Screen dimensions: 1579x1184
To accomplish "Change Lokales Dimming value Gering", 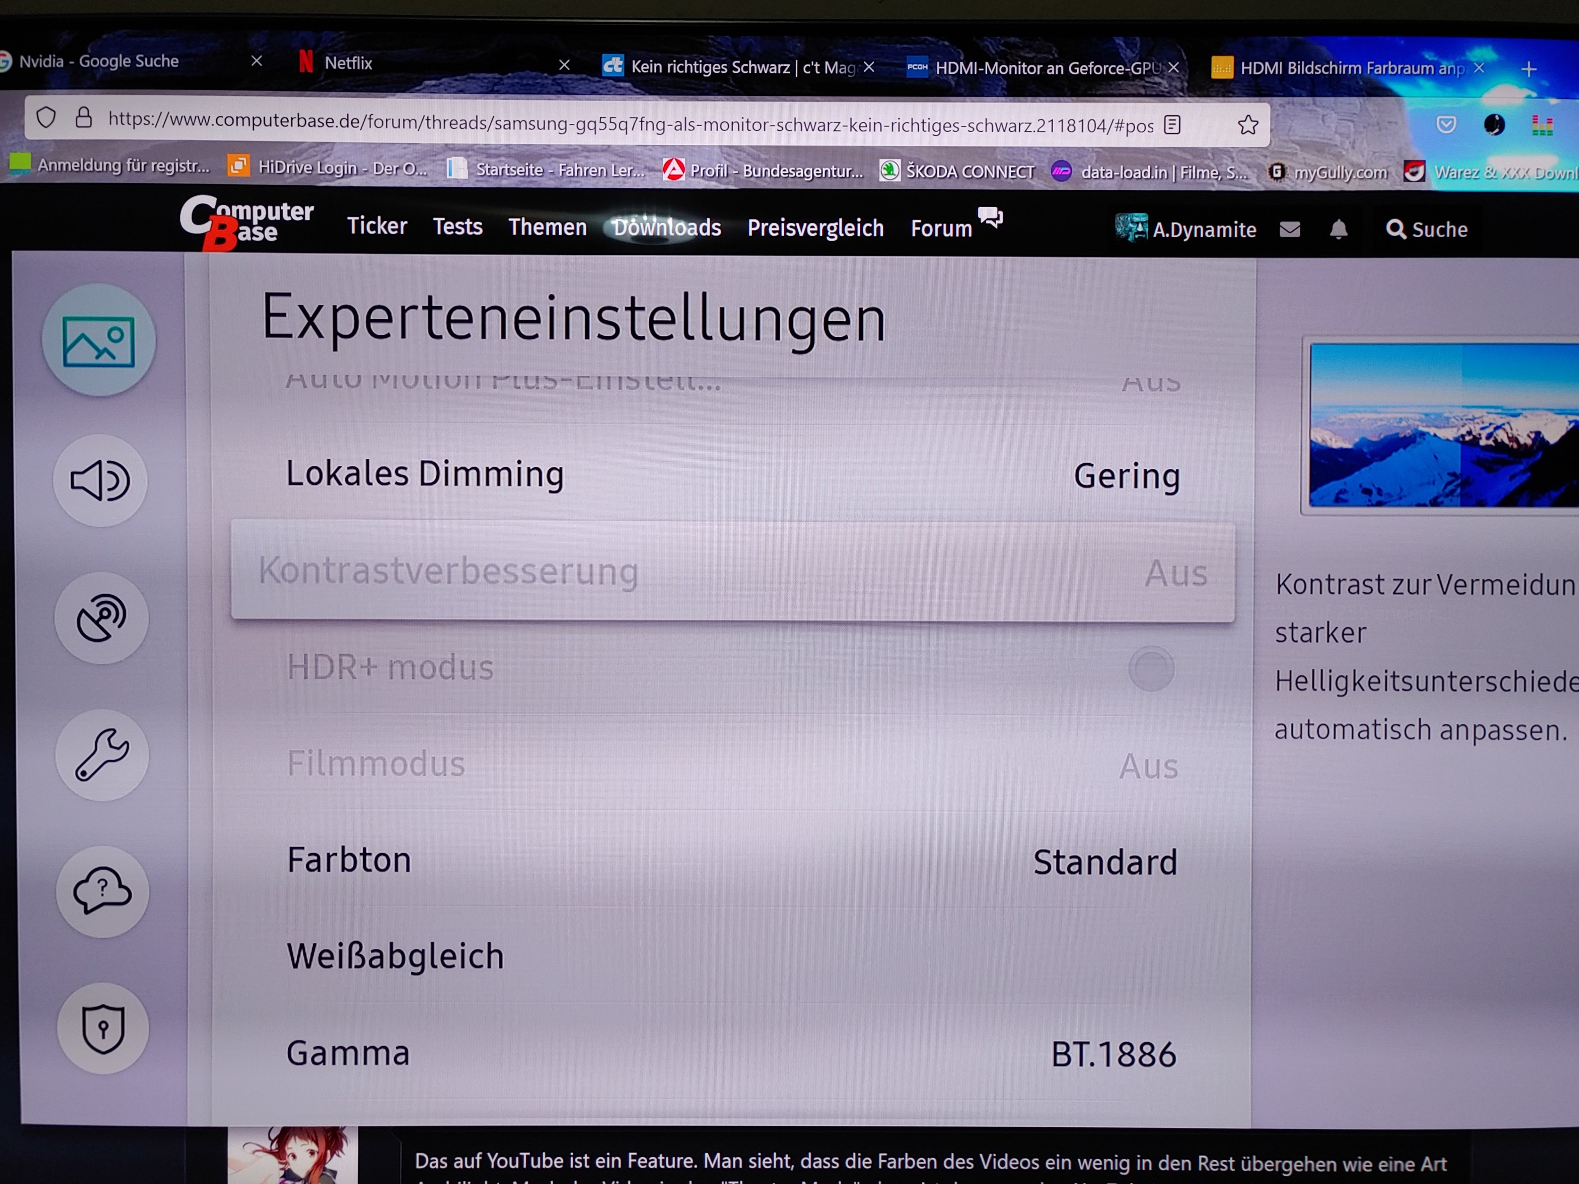I will pos(732,474).
